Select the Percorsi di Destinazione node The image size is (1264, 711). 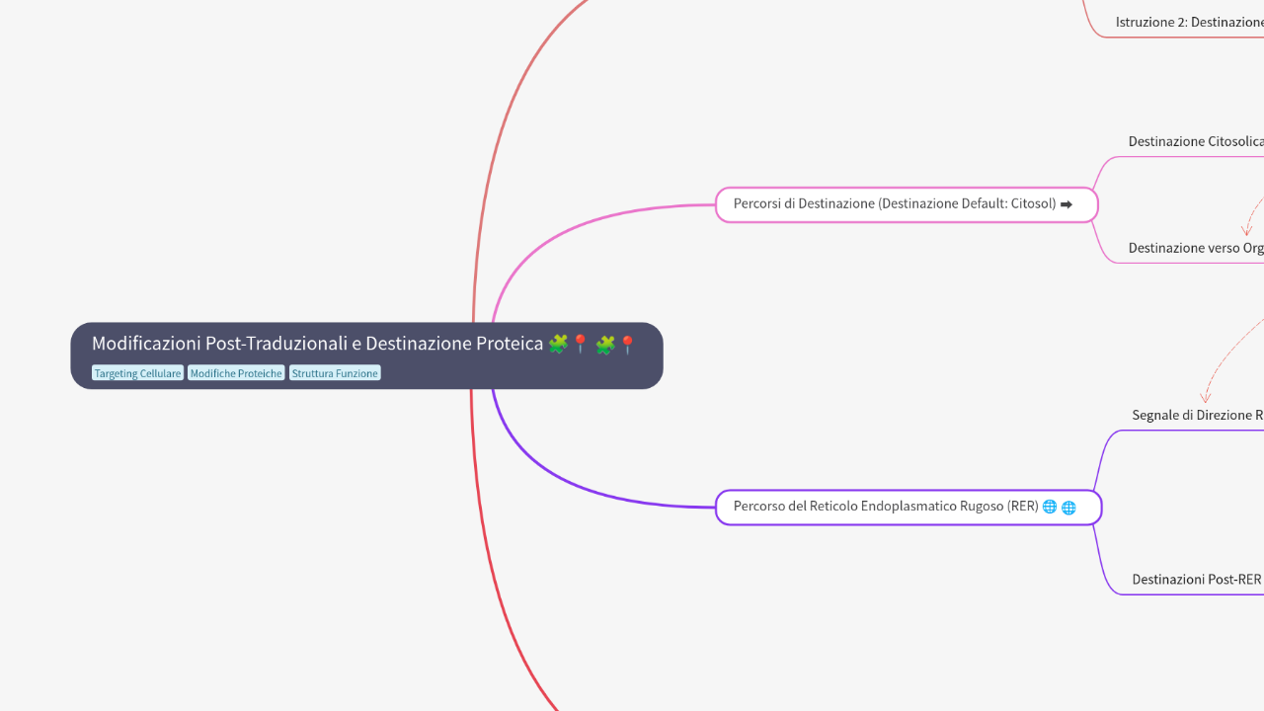point(895,204)
